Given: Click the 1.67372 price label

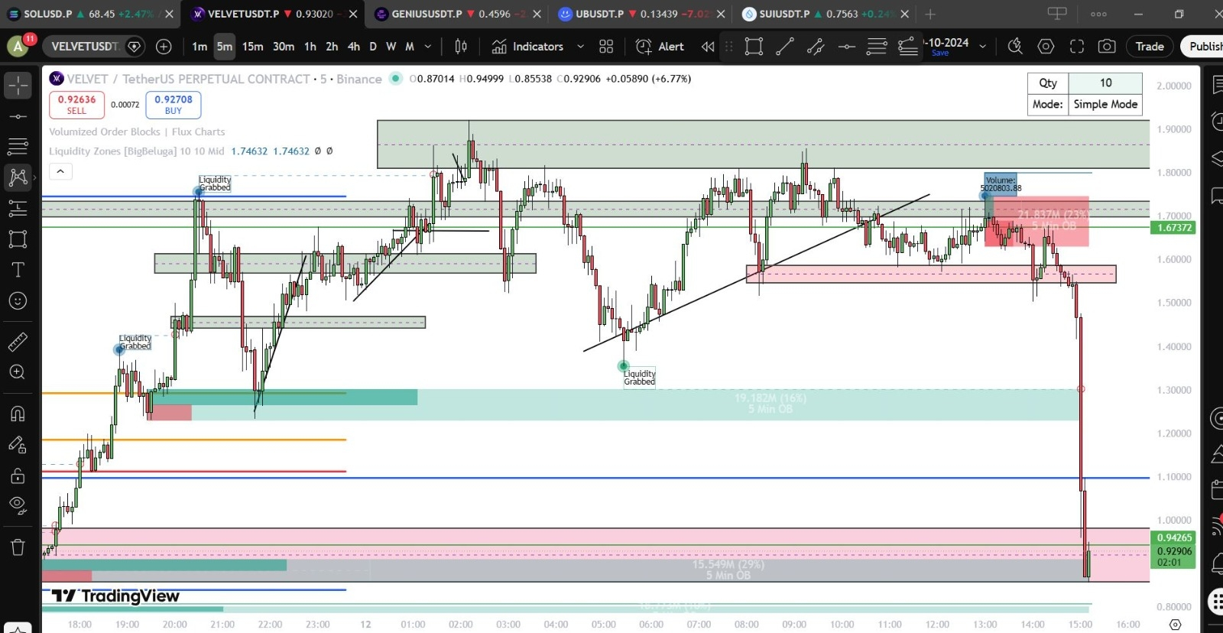Looking at the screenshot, I should coord(1174,228).
